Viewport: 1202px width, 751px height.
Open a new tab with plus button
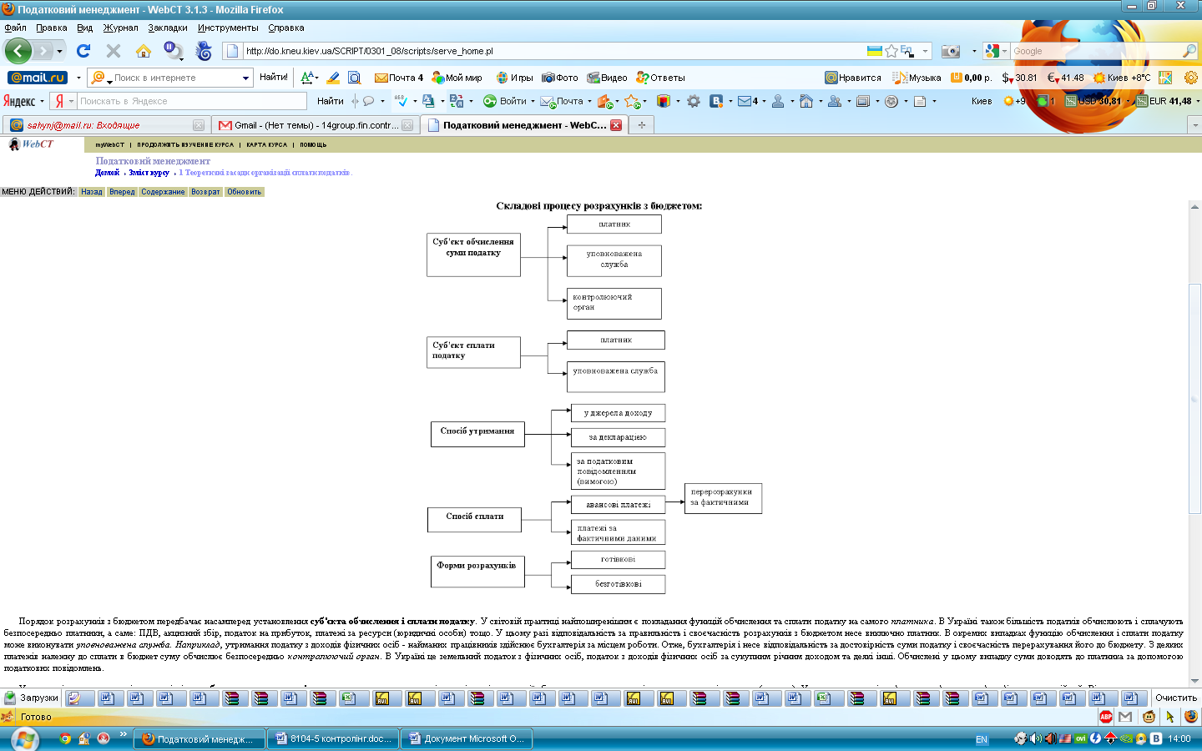(642, 125)
